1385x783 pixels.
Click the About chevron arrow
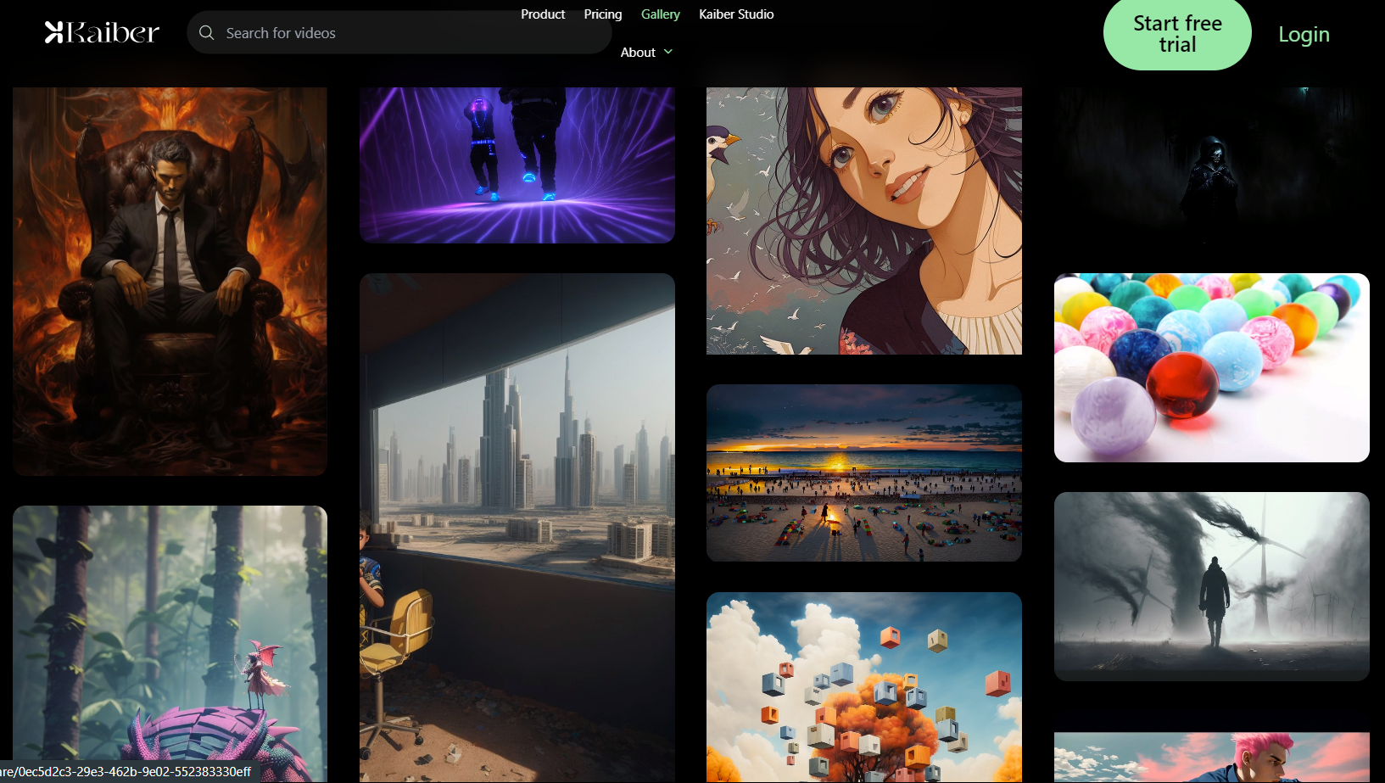[668, 53]
